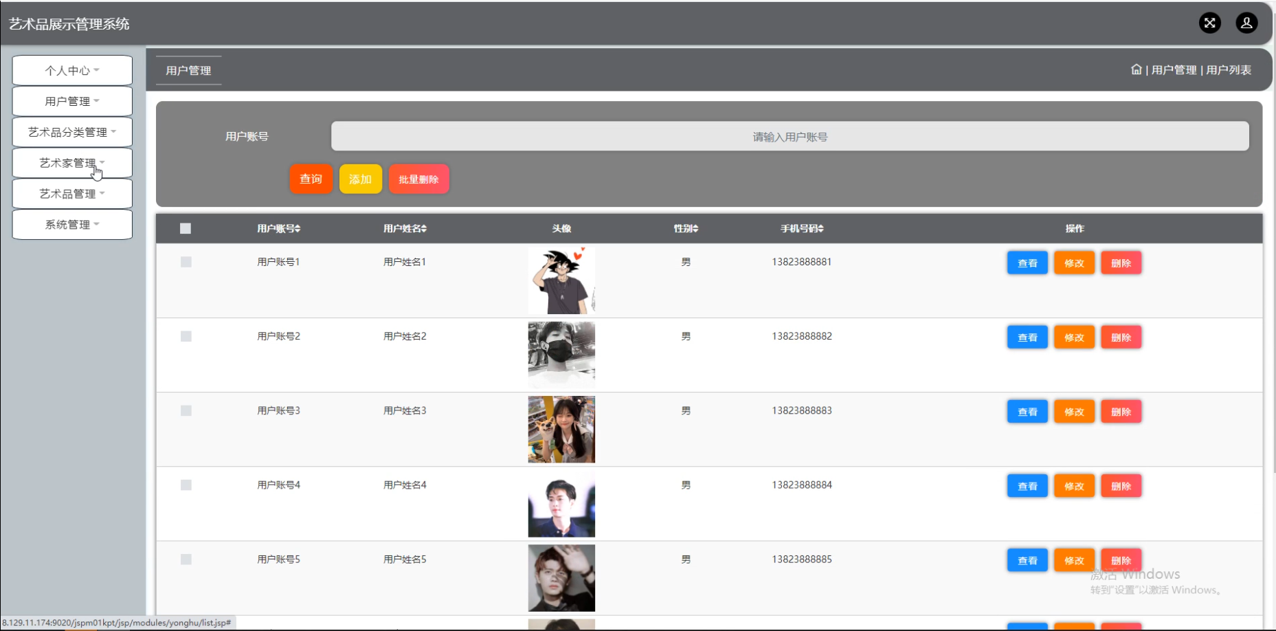
Task: Sort by 用户姓名 column arrow
Action: click(x=424, y=228)
